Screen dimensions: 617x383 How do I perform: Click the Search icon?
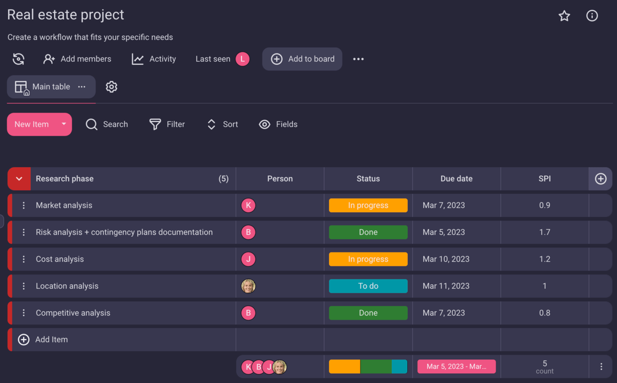[91, 124]
